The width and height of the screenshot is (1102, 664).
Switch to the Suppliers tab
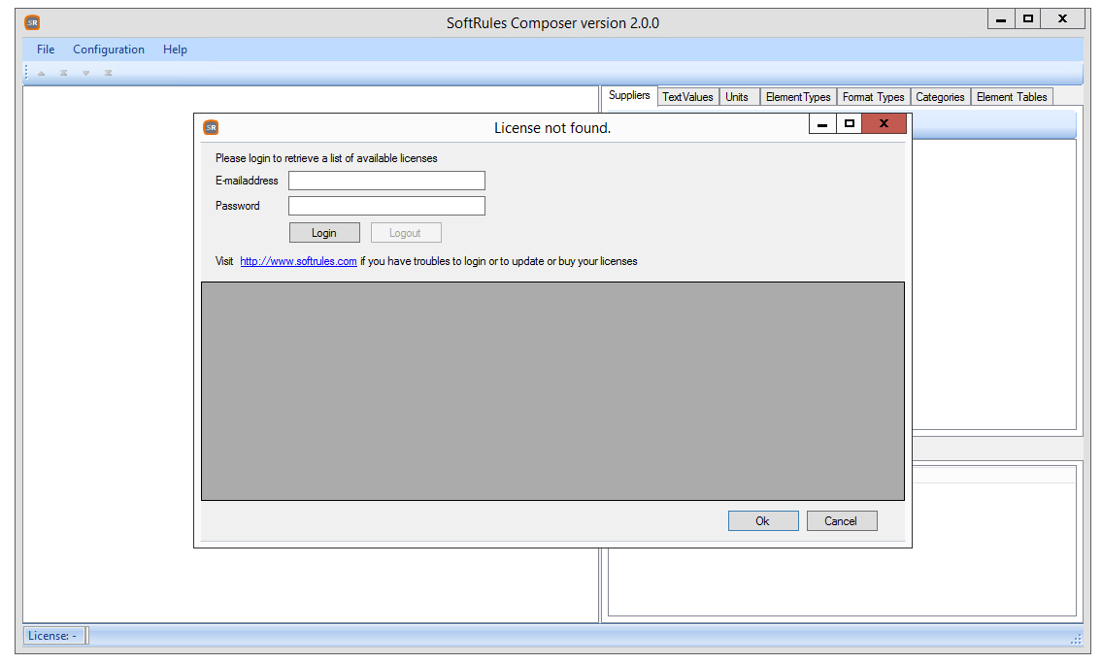tap(629, 95)
